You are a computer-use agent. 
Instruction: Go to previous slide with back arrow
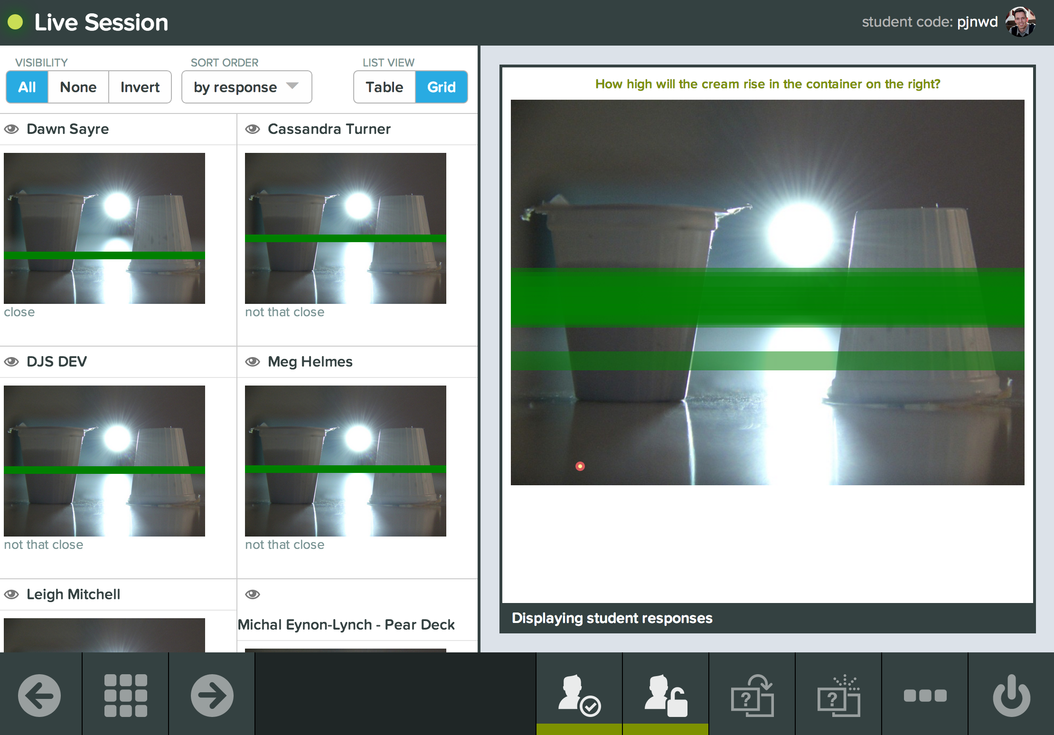[39, 695]
